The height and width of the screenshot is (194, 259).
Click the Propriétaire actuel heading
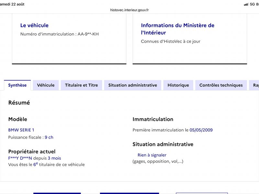point(32,151)
